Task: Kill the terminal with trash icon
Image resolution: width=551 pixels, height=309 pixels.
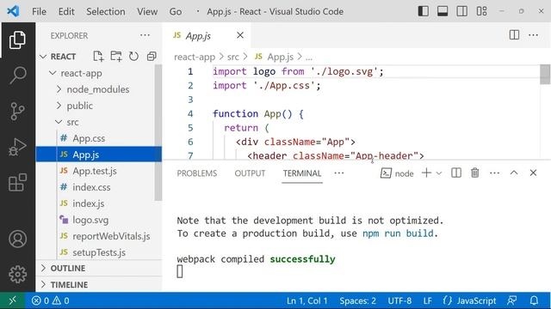Action: (x=474, y=173)
